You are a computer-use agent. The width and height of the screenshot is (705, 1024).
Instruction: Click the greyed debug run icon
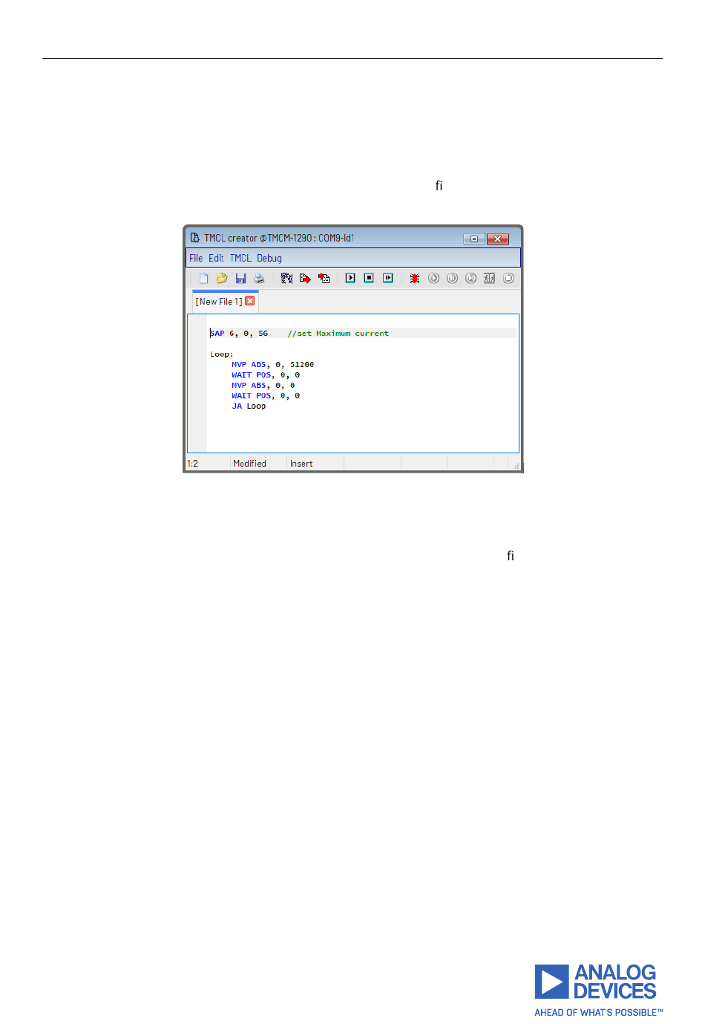(433, 278)
